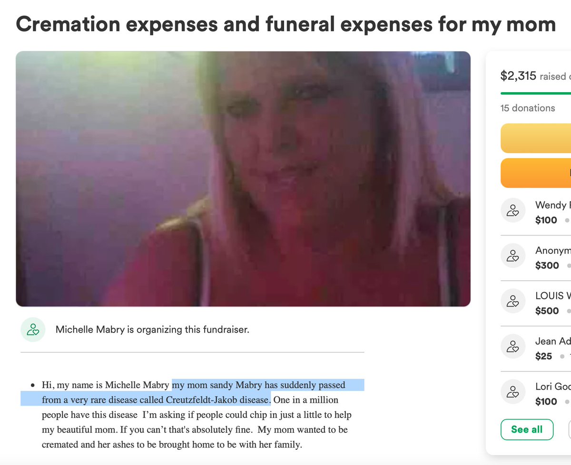Click the 15 donations count
Image resolution: width=571 pixels, height=465 pixels.
tap(528, 108)
